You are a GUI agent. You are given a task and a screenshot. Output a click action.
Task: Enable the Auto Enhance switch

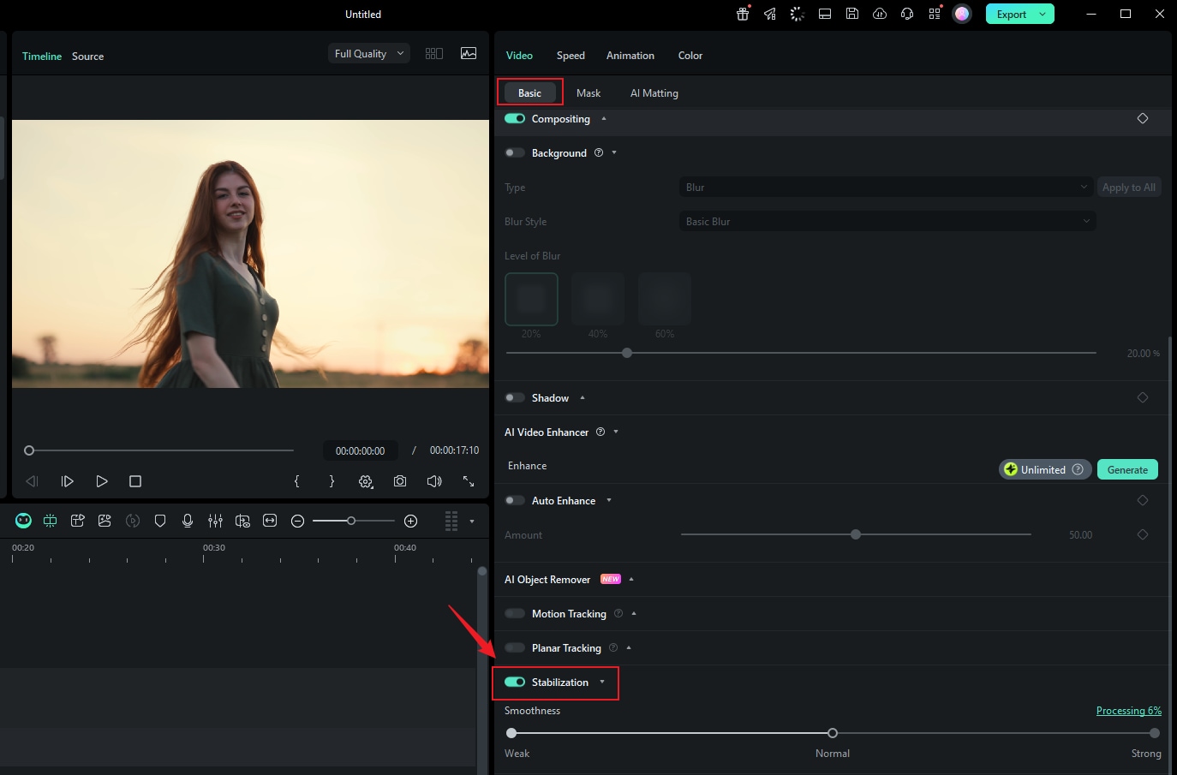[515, 501]
